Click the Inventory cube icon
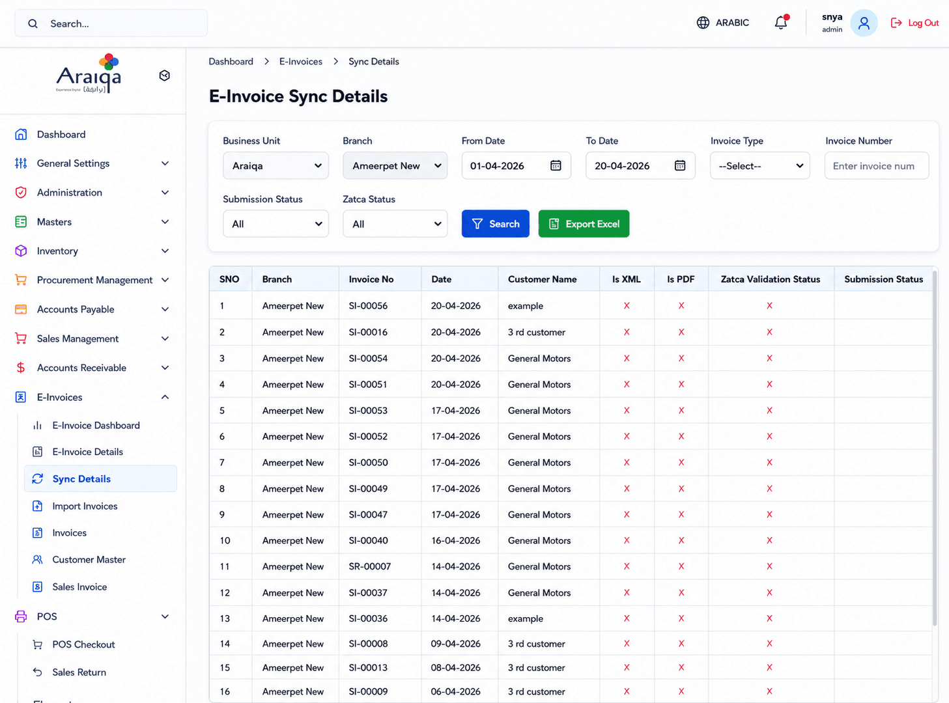 [21, 251]
